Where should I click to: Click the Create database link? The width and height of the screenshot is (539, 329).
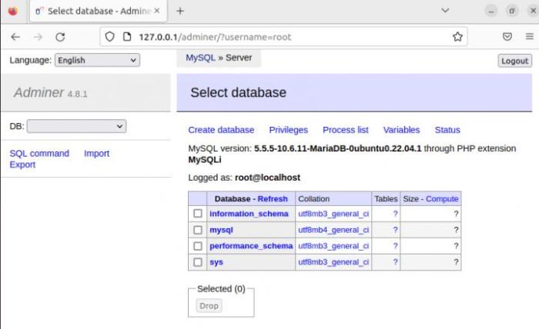221,130
